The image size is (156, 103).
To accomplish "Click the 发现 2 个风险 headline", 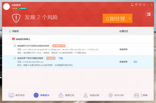I will [41, 17].
